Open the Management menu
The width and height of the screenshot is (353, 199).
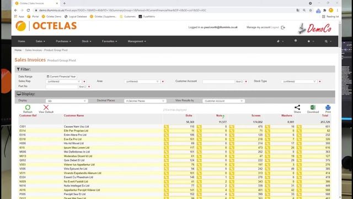click(137, 41)
